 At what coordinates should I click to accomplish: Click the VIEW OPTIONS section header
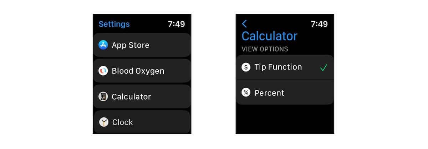(x=265, y=49)
